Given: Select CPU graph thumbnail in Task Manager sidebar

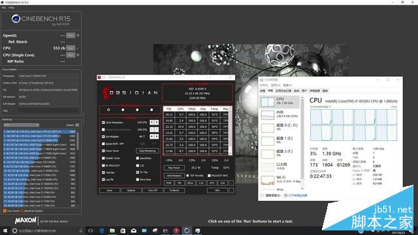Looking at the screenshot, I should click(267, 102).
